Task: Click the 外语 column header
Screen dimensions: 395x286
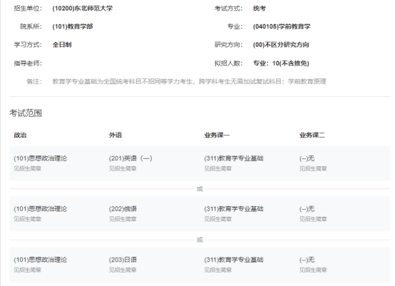Action: coord(116,135)
